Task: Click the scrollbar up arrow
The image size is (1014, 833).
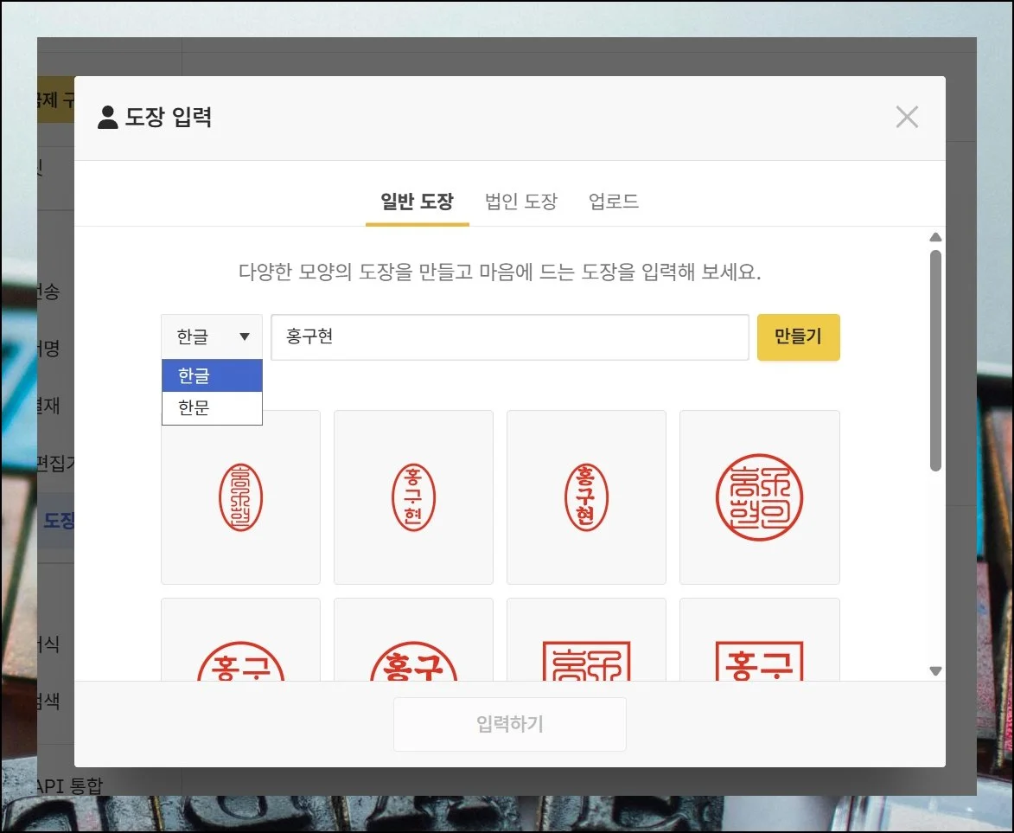Action: pyautogui.click(x=934, y=238)
